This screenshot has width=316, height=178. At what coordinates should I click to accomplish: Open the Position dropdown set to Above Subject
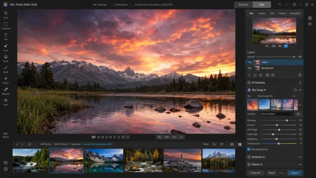pos(277,114)
